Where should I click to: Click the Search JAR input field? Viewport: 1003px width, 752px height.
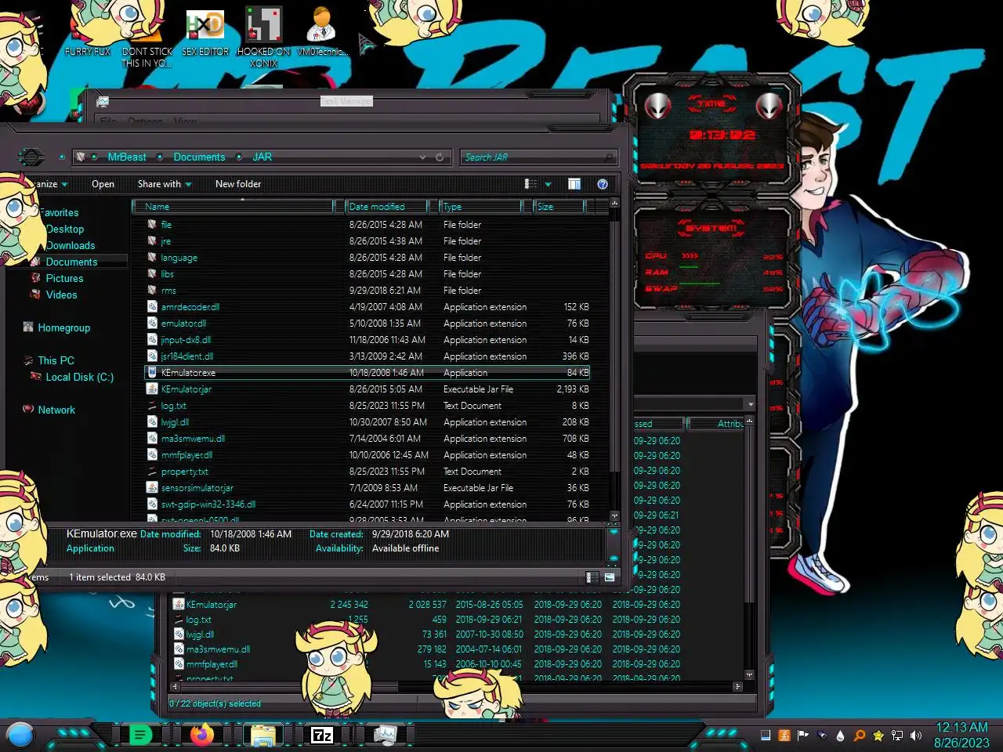538,157
